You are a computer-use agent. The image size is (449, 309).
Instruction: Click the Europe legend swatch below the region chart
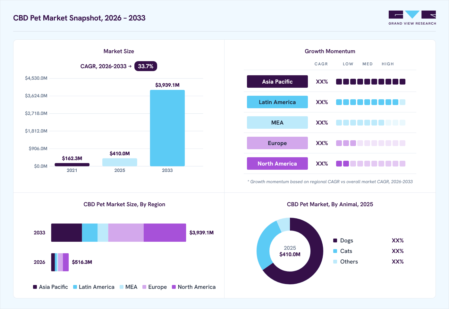coord(144,287)
